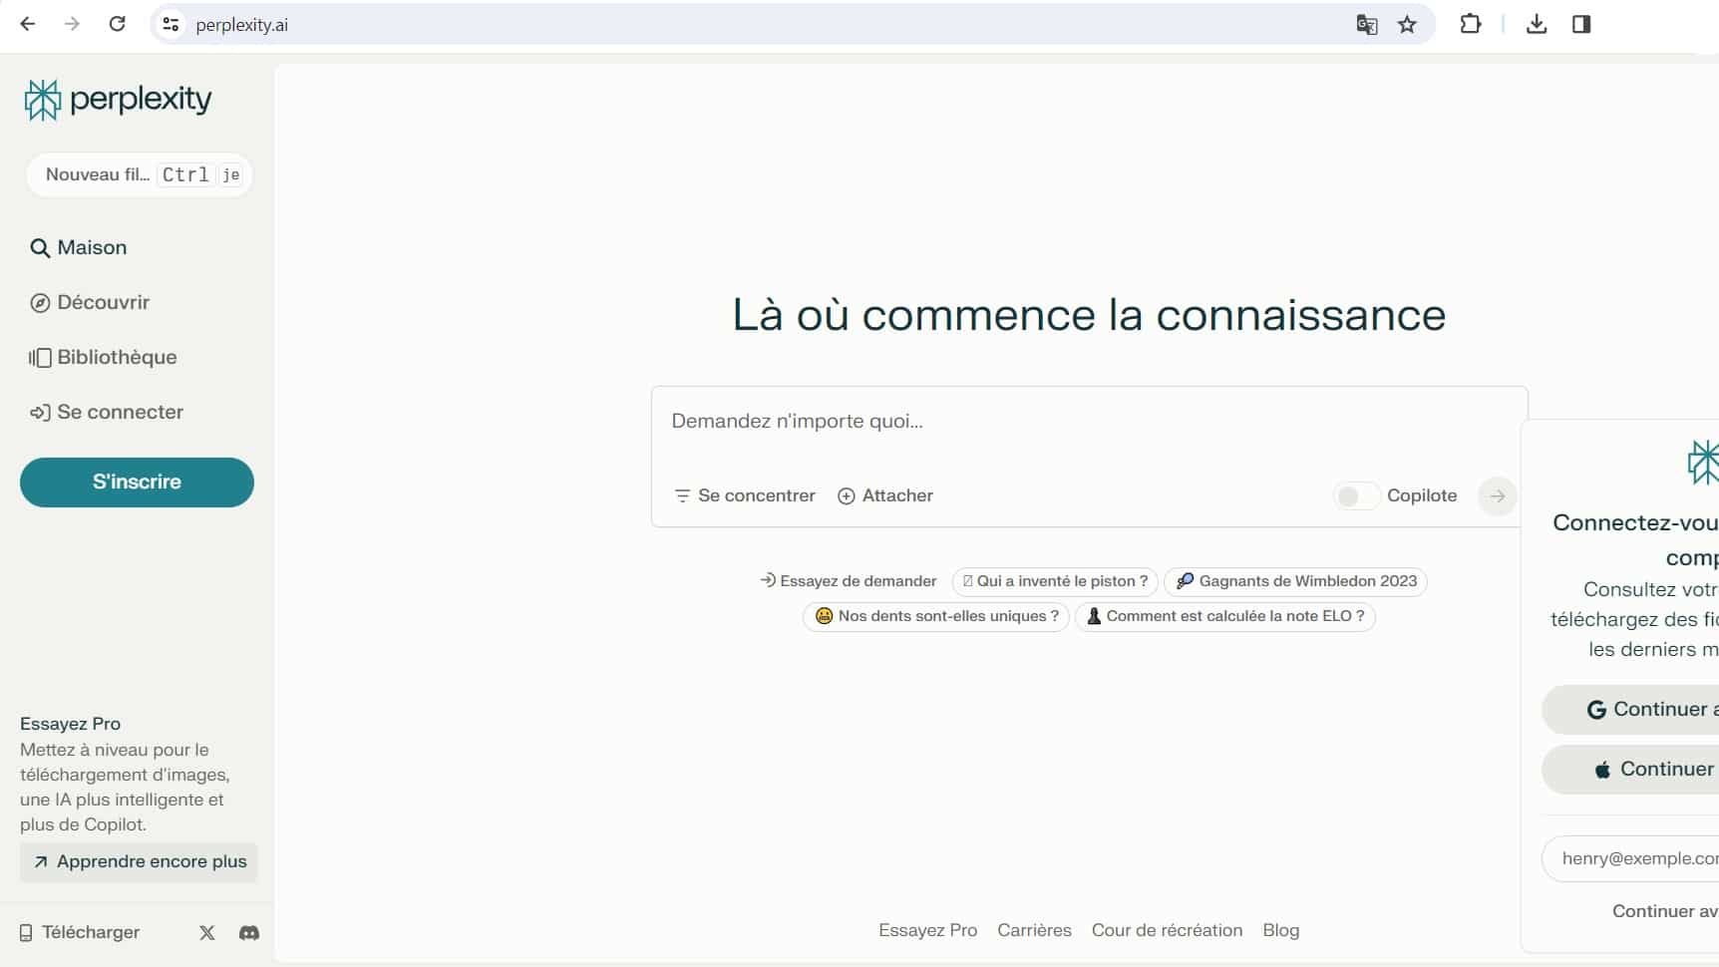Open the Discord icon link
The width and height of the screenshot is (1719, 967).
[x=249, y=933]
